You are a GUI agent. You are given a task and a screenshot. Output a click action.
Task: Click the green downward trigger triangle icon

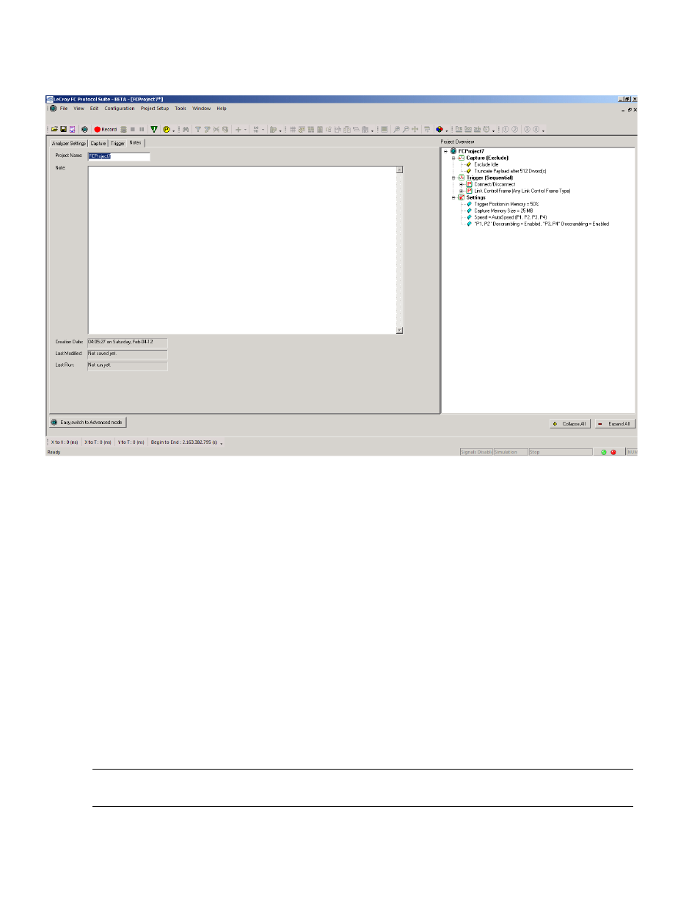154,129
